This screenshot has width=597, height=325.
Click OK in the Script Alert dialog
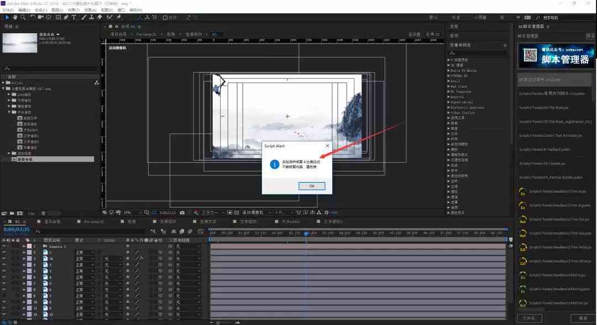(311, 186)
